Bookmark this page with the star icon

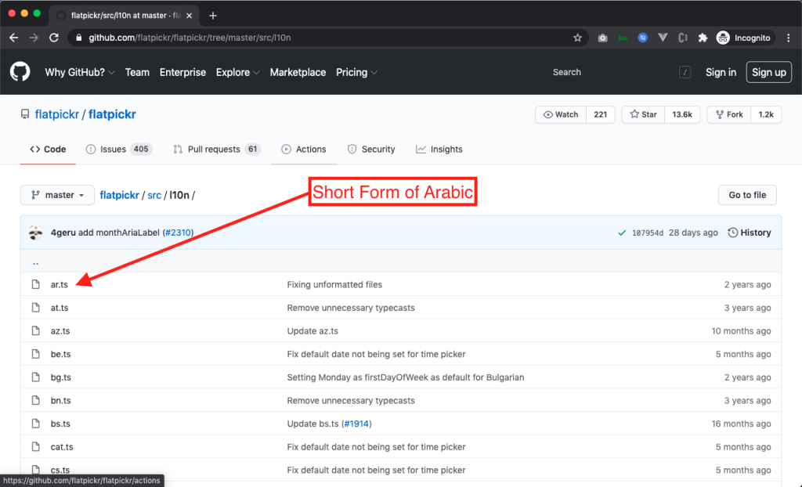(x=577, y=38)
